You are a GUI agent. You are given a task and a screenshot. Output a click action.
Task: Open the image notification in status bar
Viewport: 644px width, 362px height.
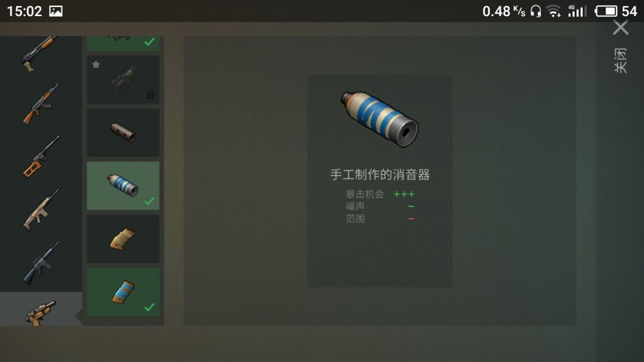(56, 11)
